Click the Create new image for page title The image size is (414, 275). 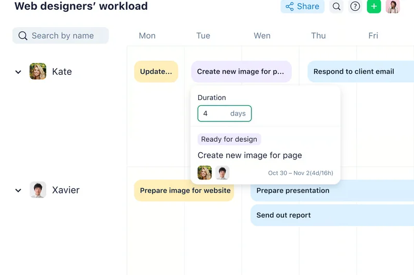[x=249, y=155]
